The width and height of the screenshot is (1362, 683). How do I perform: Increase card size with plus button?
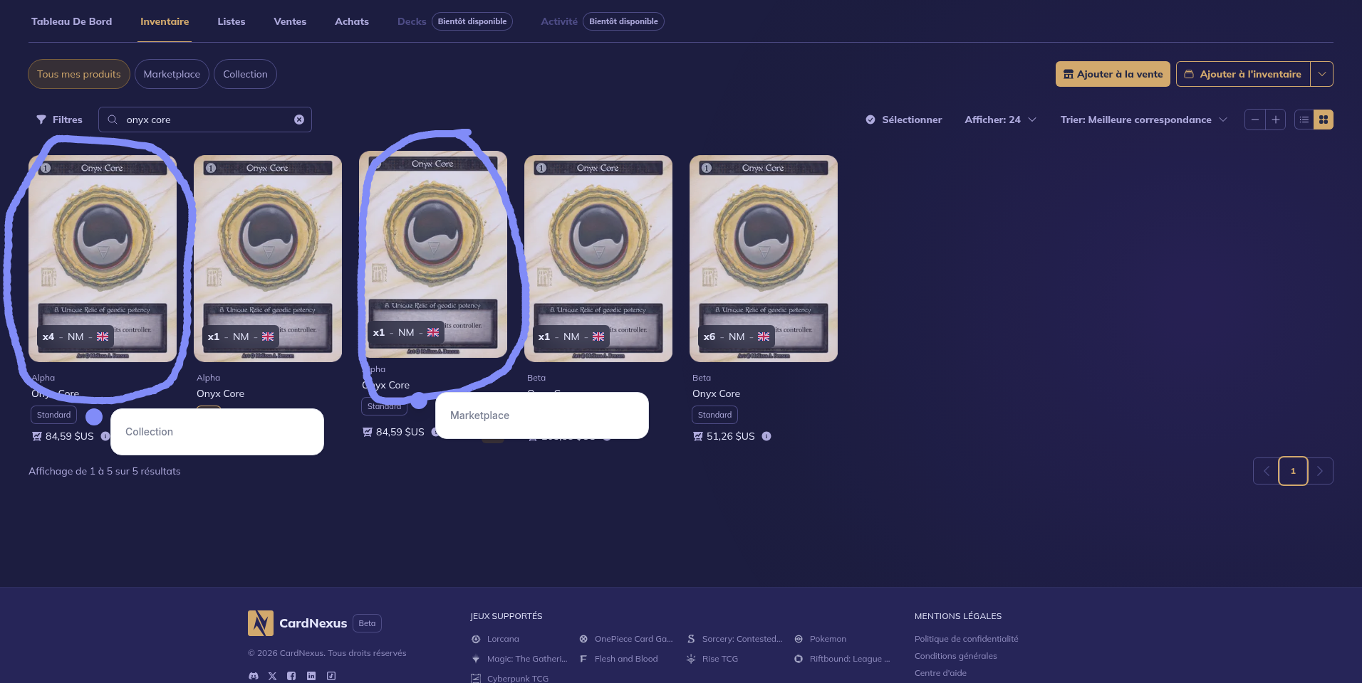(x=1276, y=120)
